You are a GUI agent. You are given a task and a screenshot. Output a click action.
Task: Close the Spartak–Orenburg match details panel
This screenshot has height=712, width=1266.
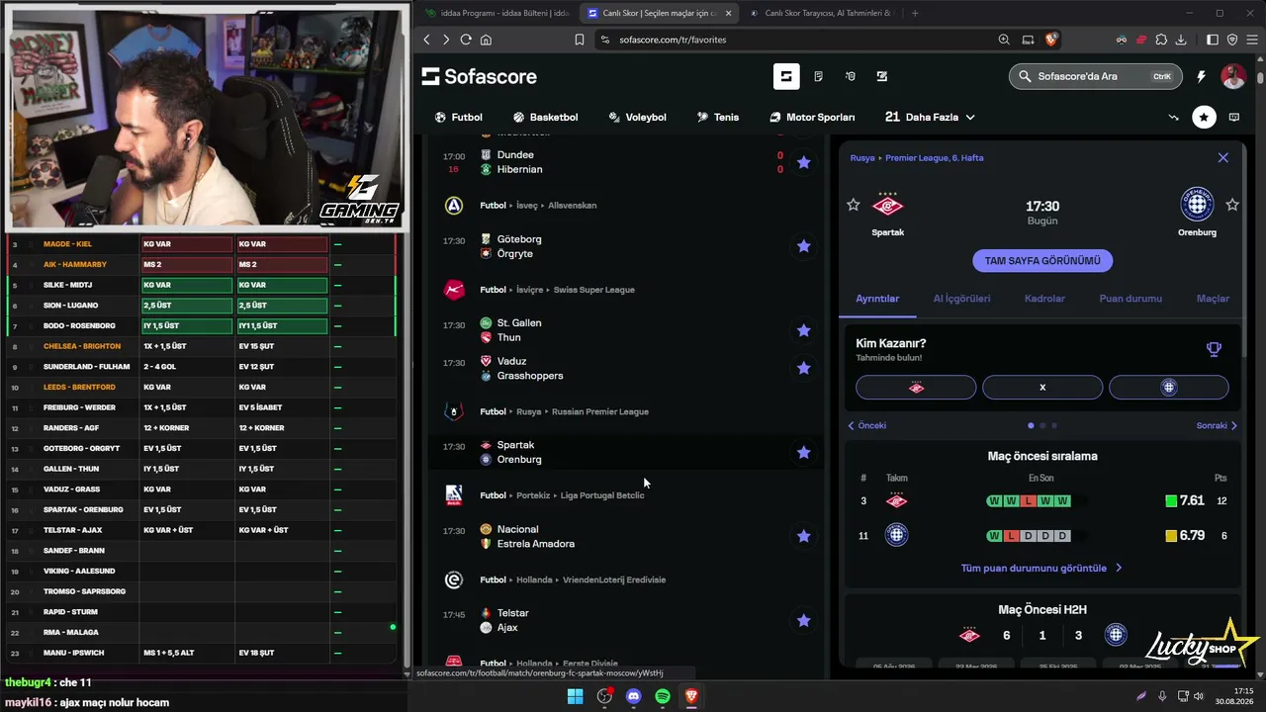tap(1223, 157)
